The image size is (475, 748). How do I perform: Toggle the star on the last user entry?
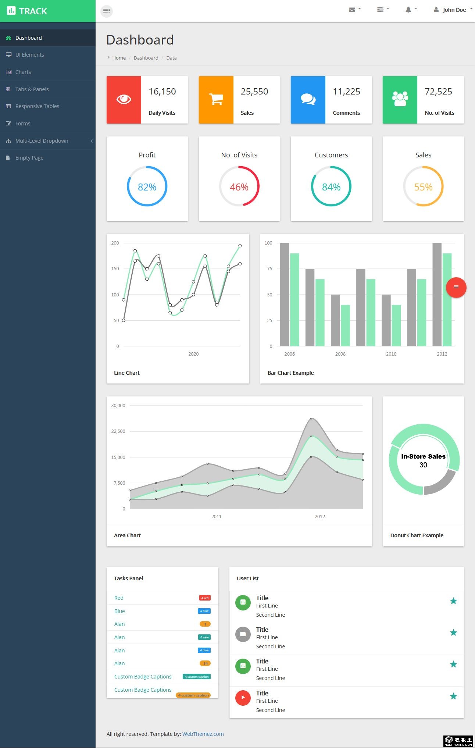pos(453,696)
